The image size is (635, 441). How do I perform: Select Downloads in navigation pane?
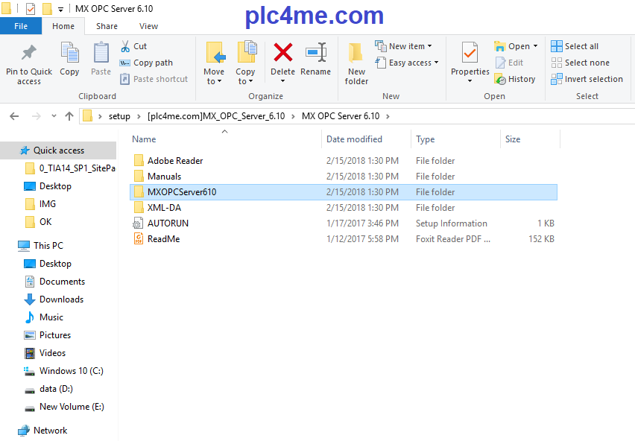61,299
